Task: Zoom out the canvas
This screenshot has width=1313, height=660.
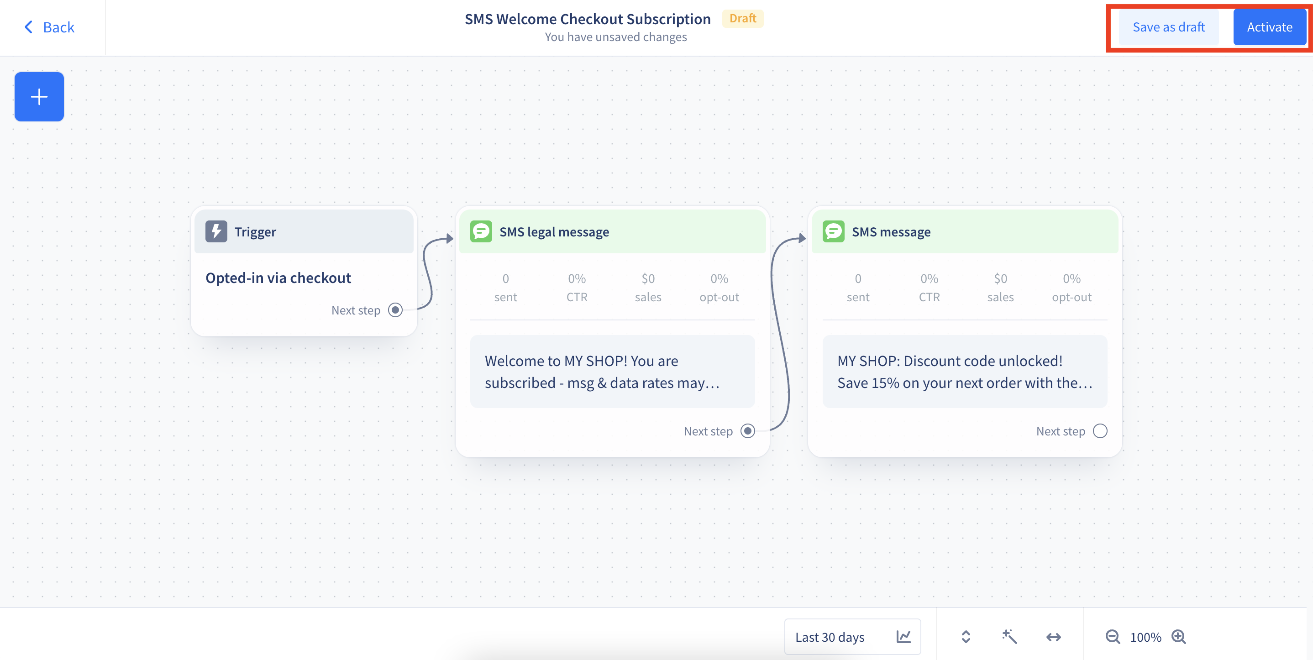Action: (1112, 637)
